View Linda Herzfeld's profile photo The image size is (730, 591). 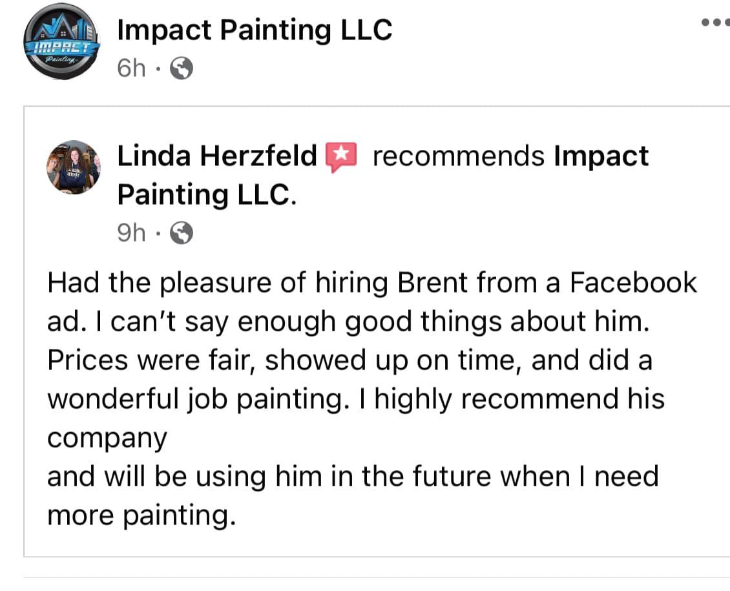pyautogui.click(x=73, y=167)
